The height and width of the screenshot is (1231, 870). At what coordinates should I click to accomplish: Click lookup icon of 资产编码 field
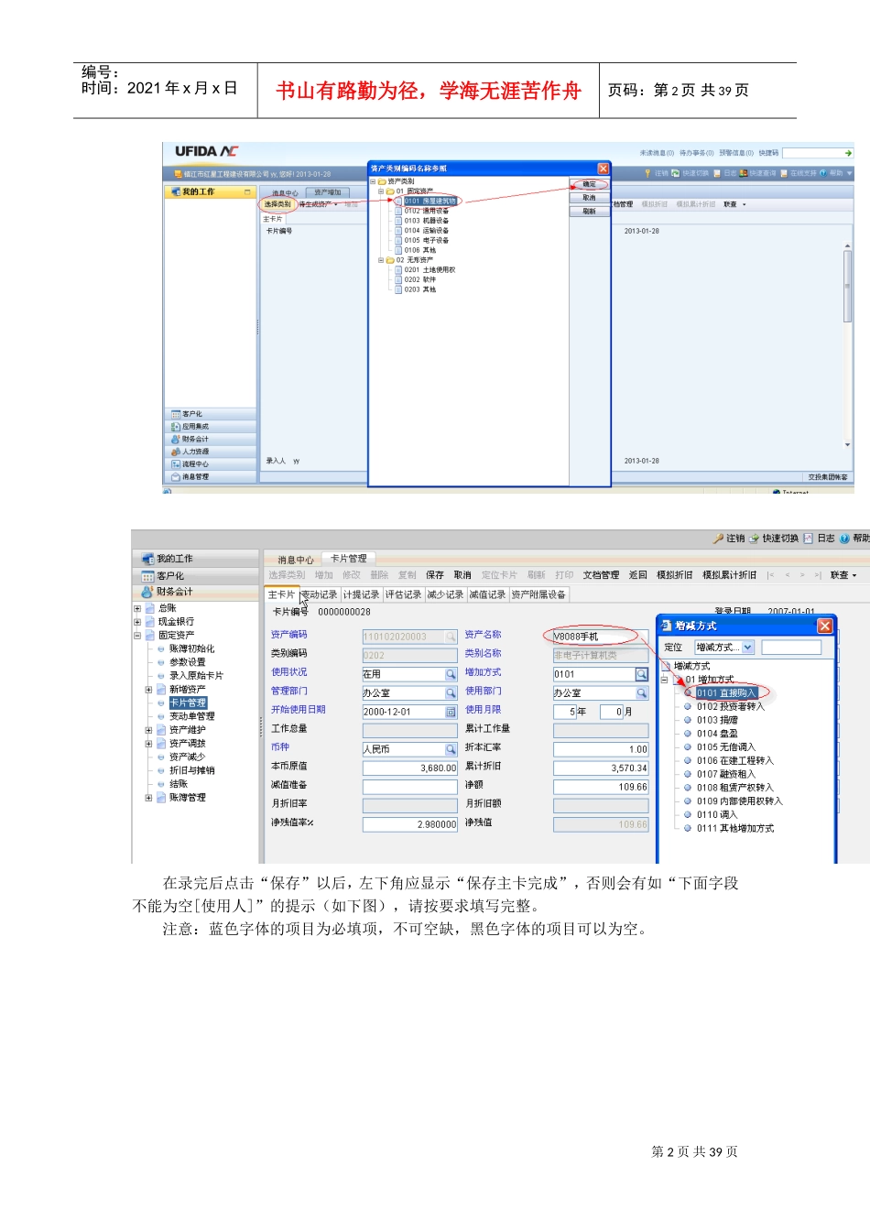click(451, 637)
